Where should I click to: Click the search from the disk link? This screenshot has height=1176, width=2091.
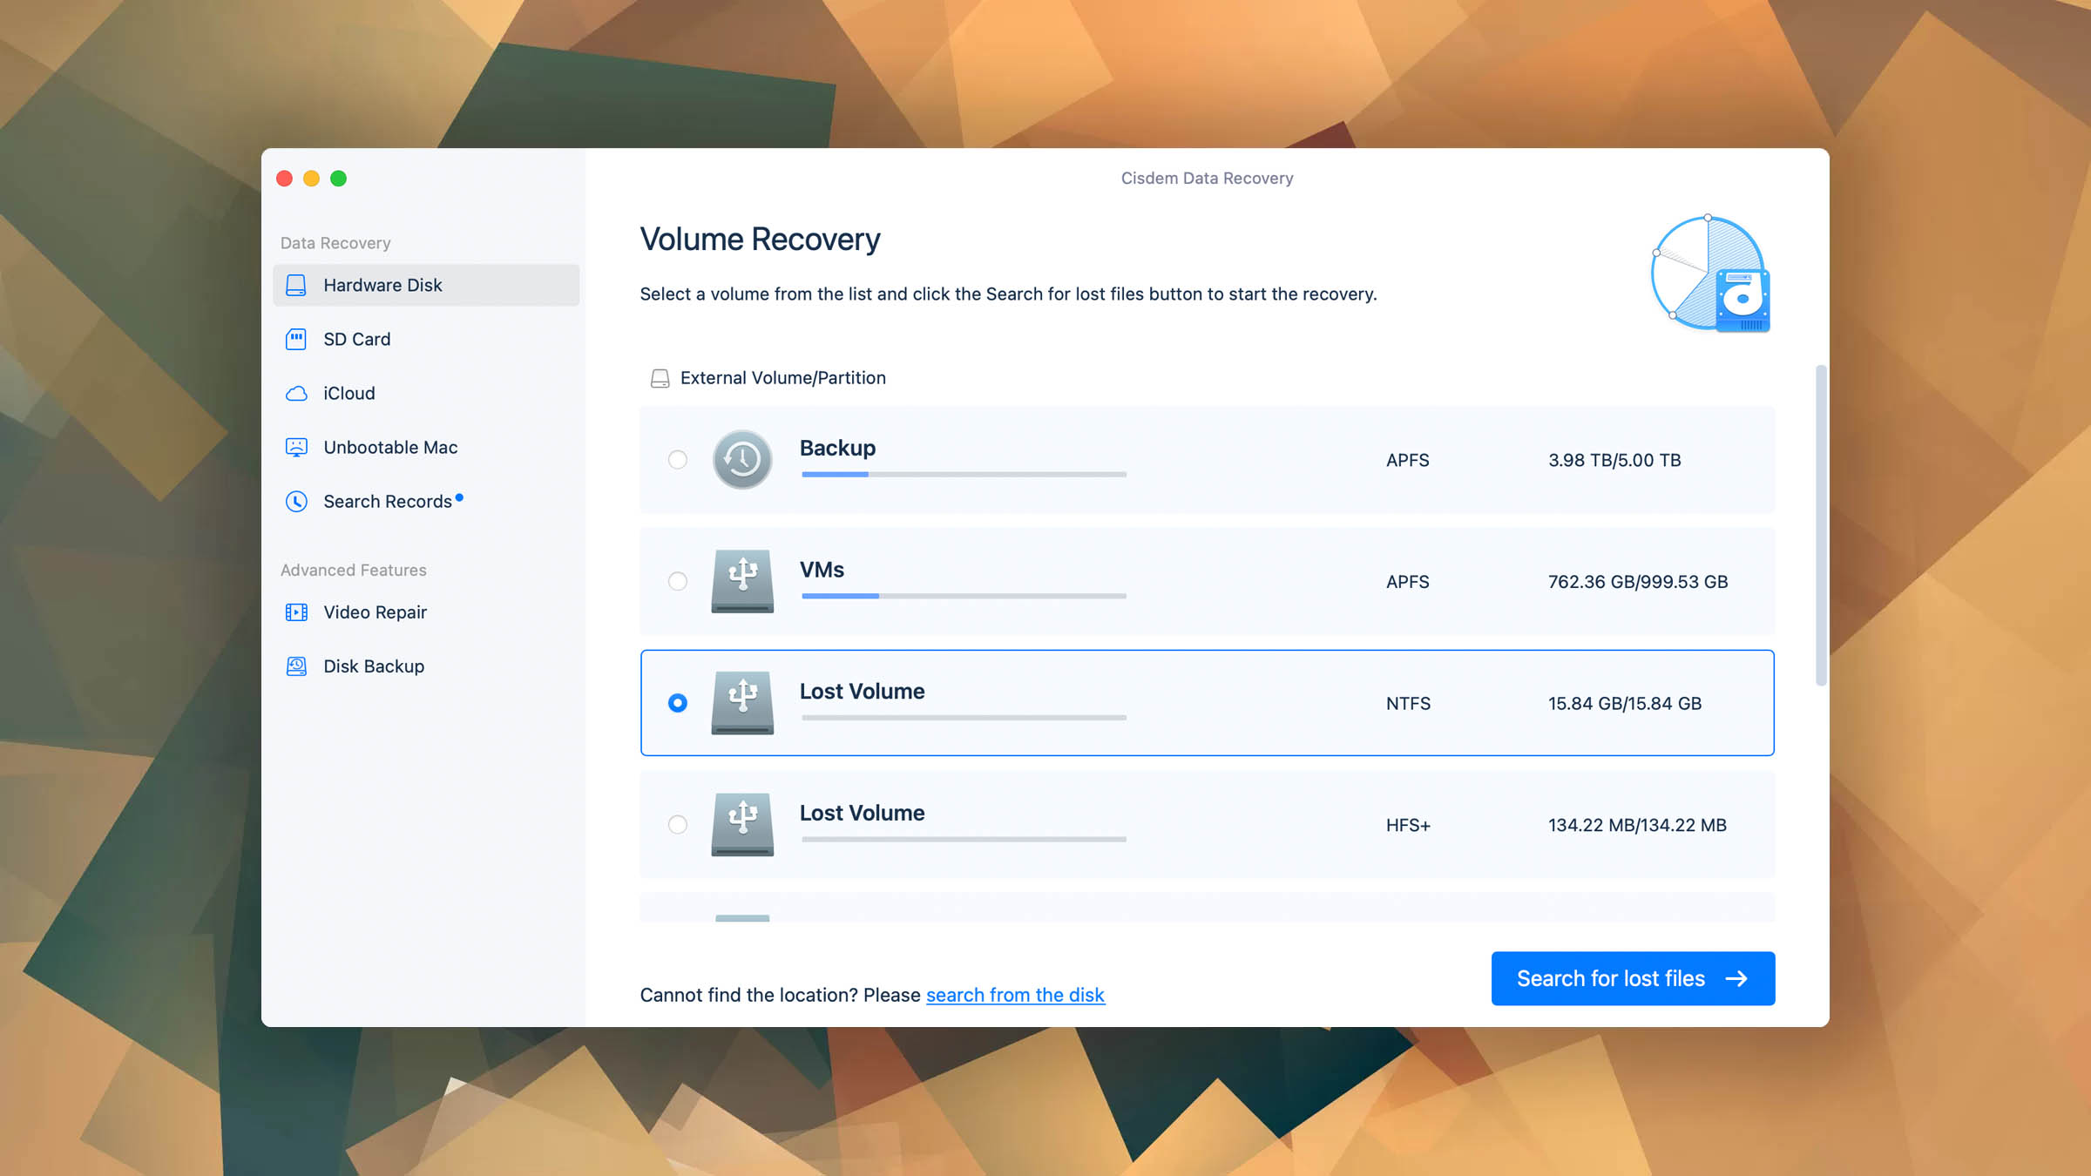(1015, 994)
